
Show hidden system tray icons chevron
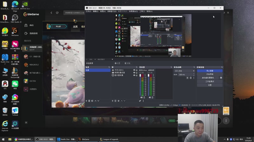pos(224,139)
